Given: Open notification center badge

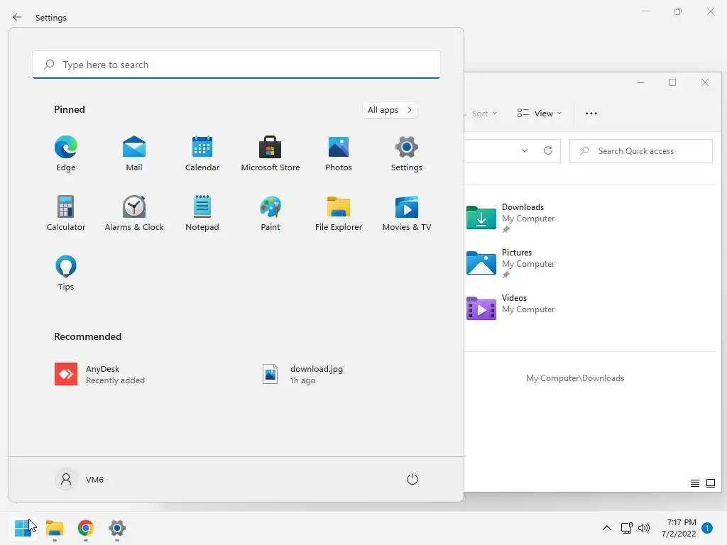Looking at the screenshot, I should 707,528.
